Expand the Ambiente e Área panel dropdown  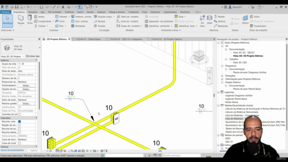point(180,30)
